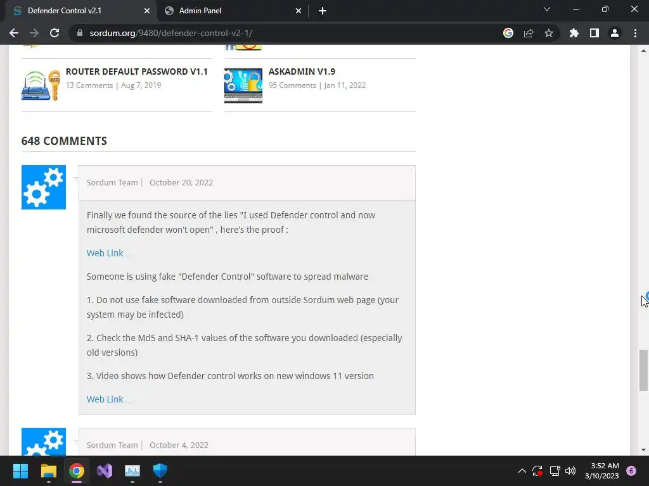This screenshot has width=649, height=486.
Task: Open File Explorer from the taskbar
Action: [48, 471]
